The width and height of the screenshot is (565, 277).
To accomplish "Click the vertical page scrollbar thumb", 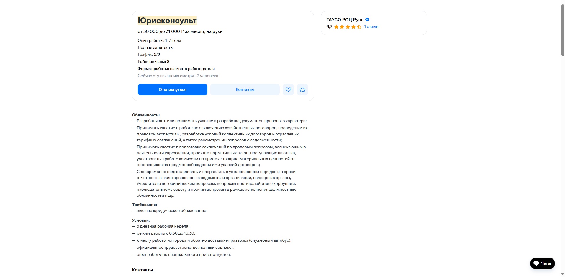I will [563, 30].
